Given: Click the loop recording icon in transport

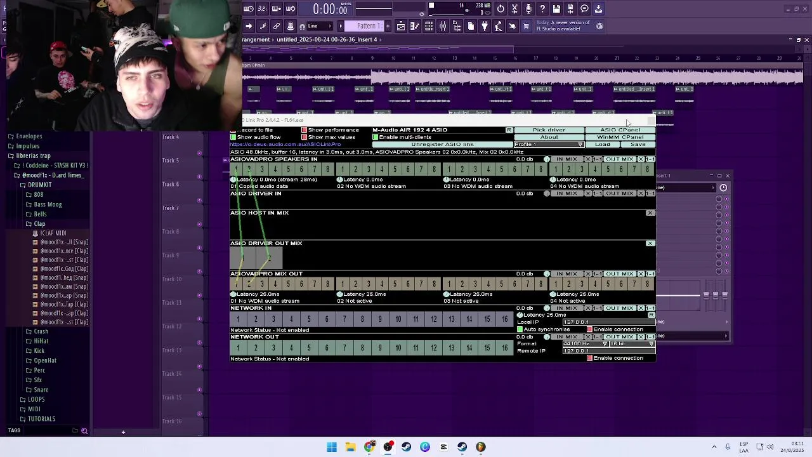Looking at the screenshot, I should tap(291, 9).
